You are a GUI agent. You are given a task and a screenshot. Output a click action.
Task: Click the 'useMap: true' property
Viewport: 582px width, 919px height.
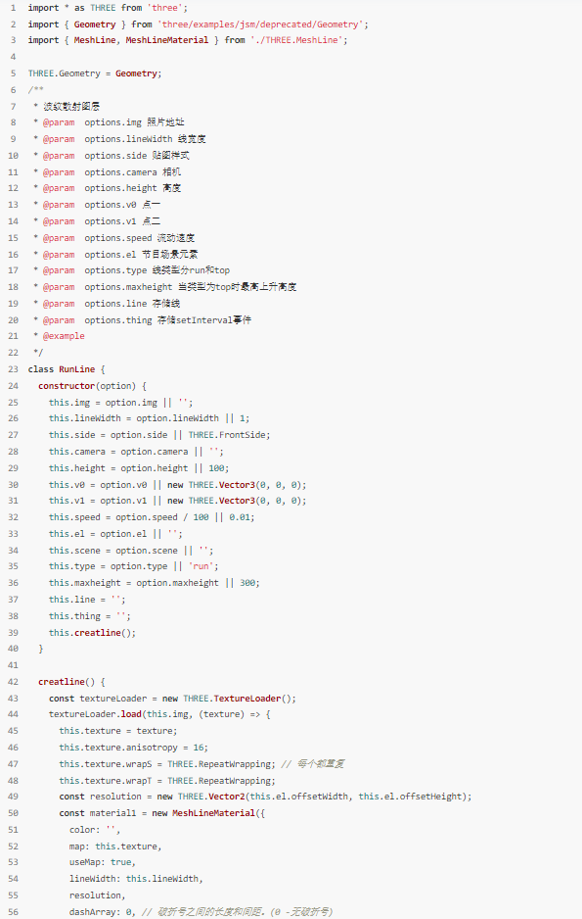point(101,862)
